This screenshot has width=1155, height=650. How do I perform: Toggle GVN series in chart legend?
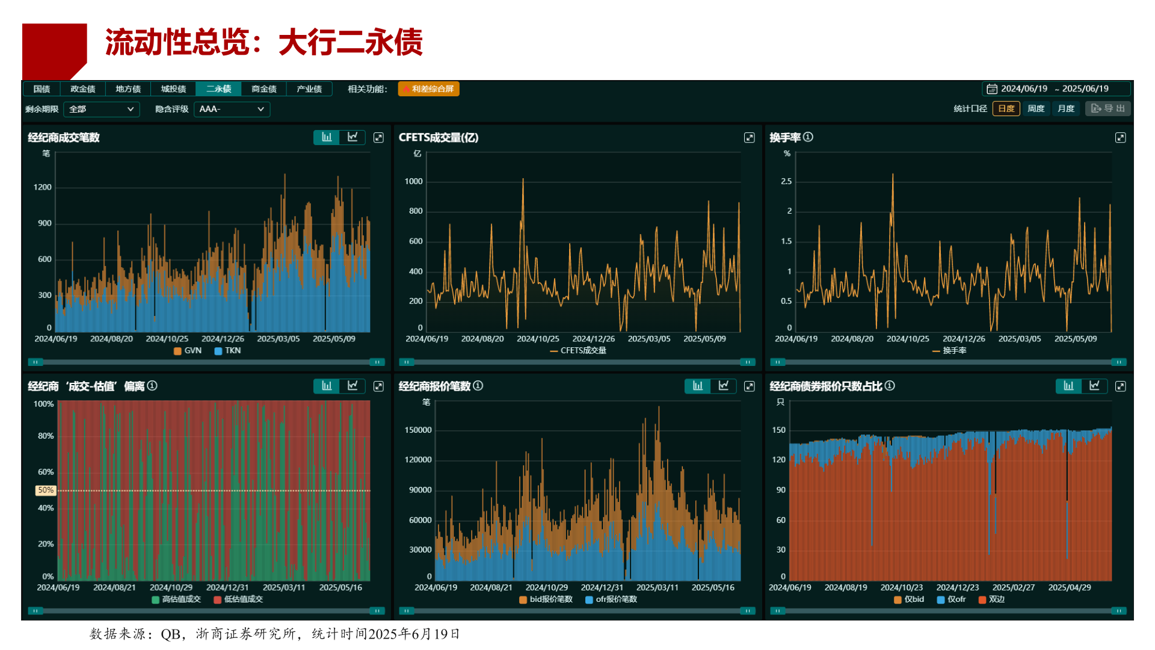pyautogui.click(x=187, y=351)
